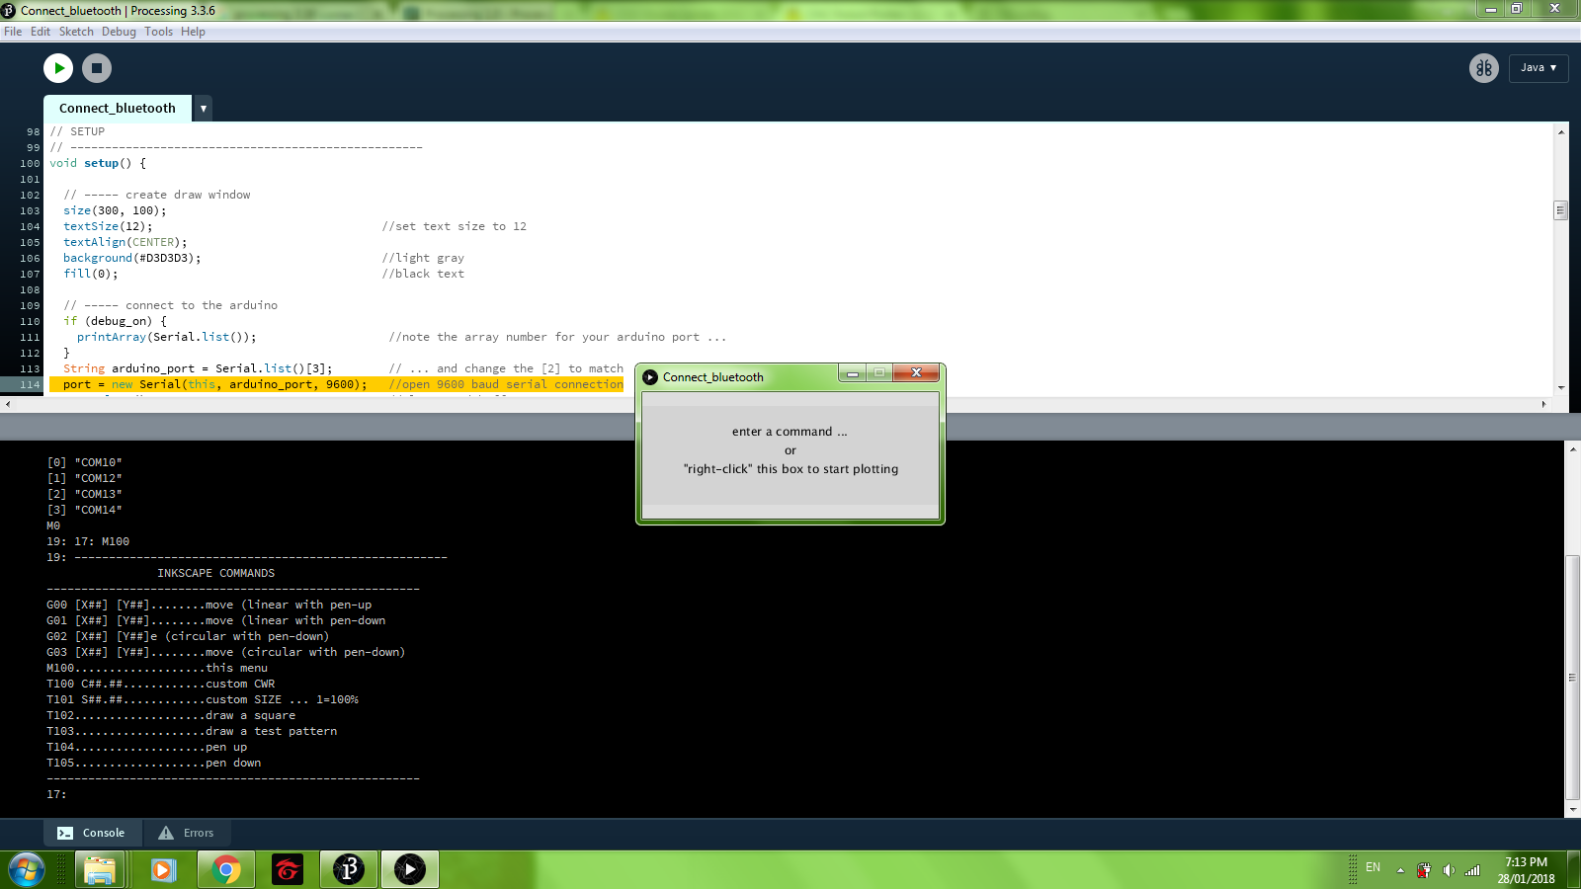The height and width of the screenshot is (889, 1581).
Task: Switch to the Console panel
Action: point(92,833)
